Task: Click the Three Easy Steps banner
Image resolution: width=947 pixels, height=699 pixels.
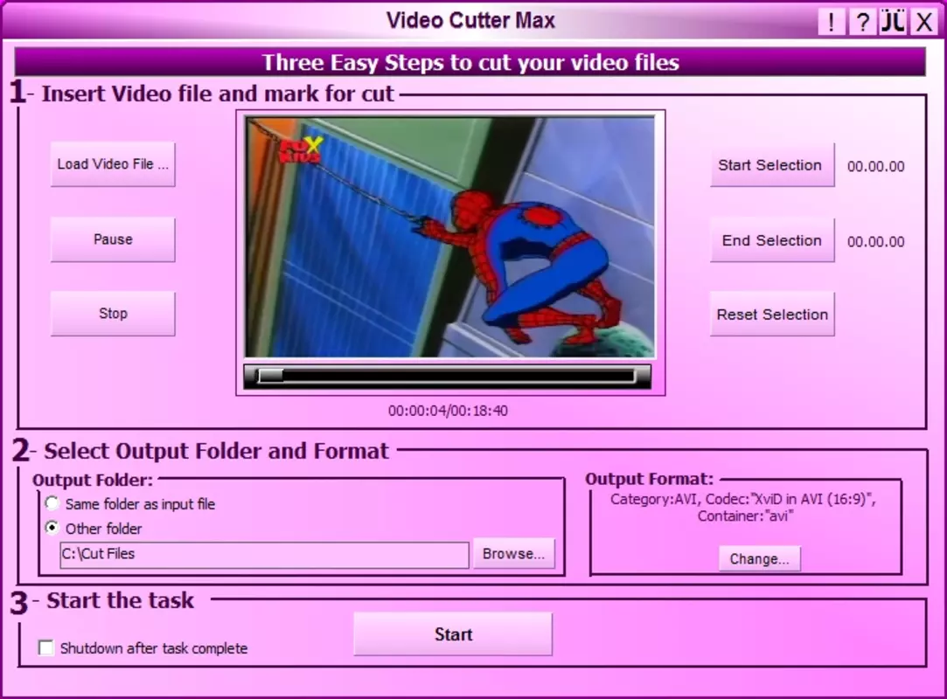Action: click(470, 62)
